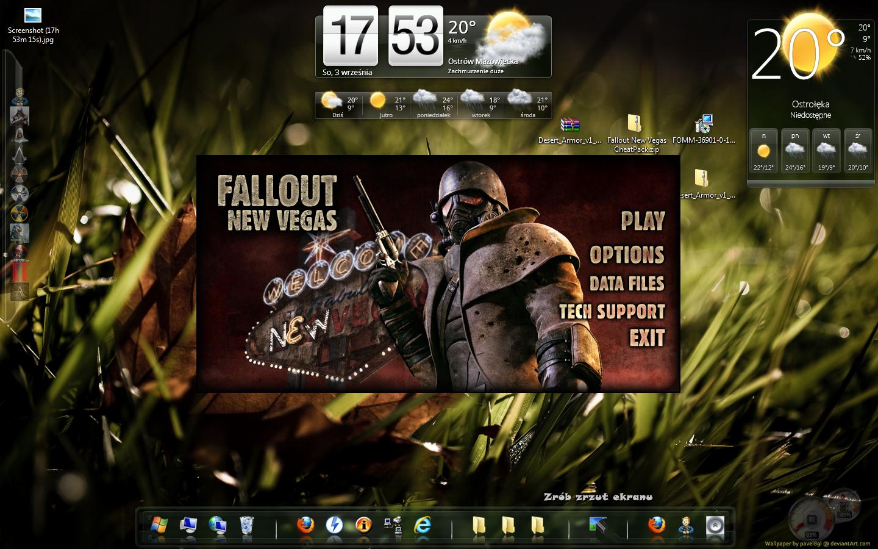Viewport: 878px width, 549px height.
Task: Open TECH SUPPORT in the launcher menu
Action: coord(612,312)
